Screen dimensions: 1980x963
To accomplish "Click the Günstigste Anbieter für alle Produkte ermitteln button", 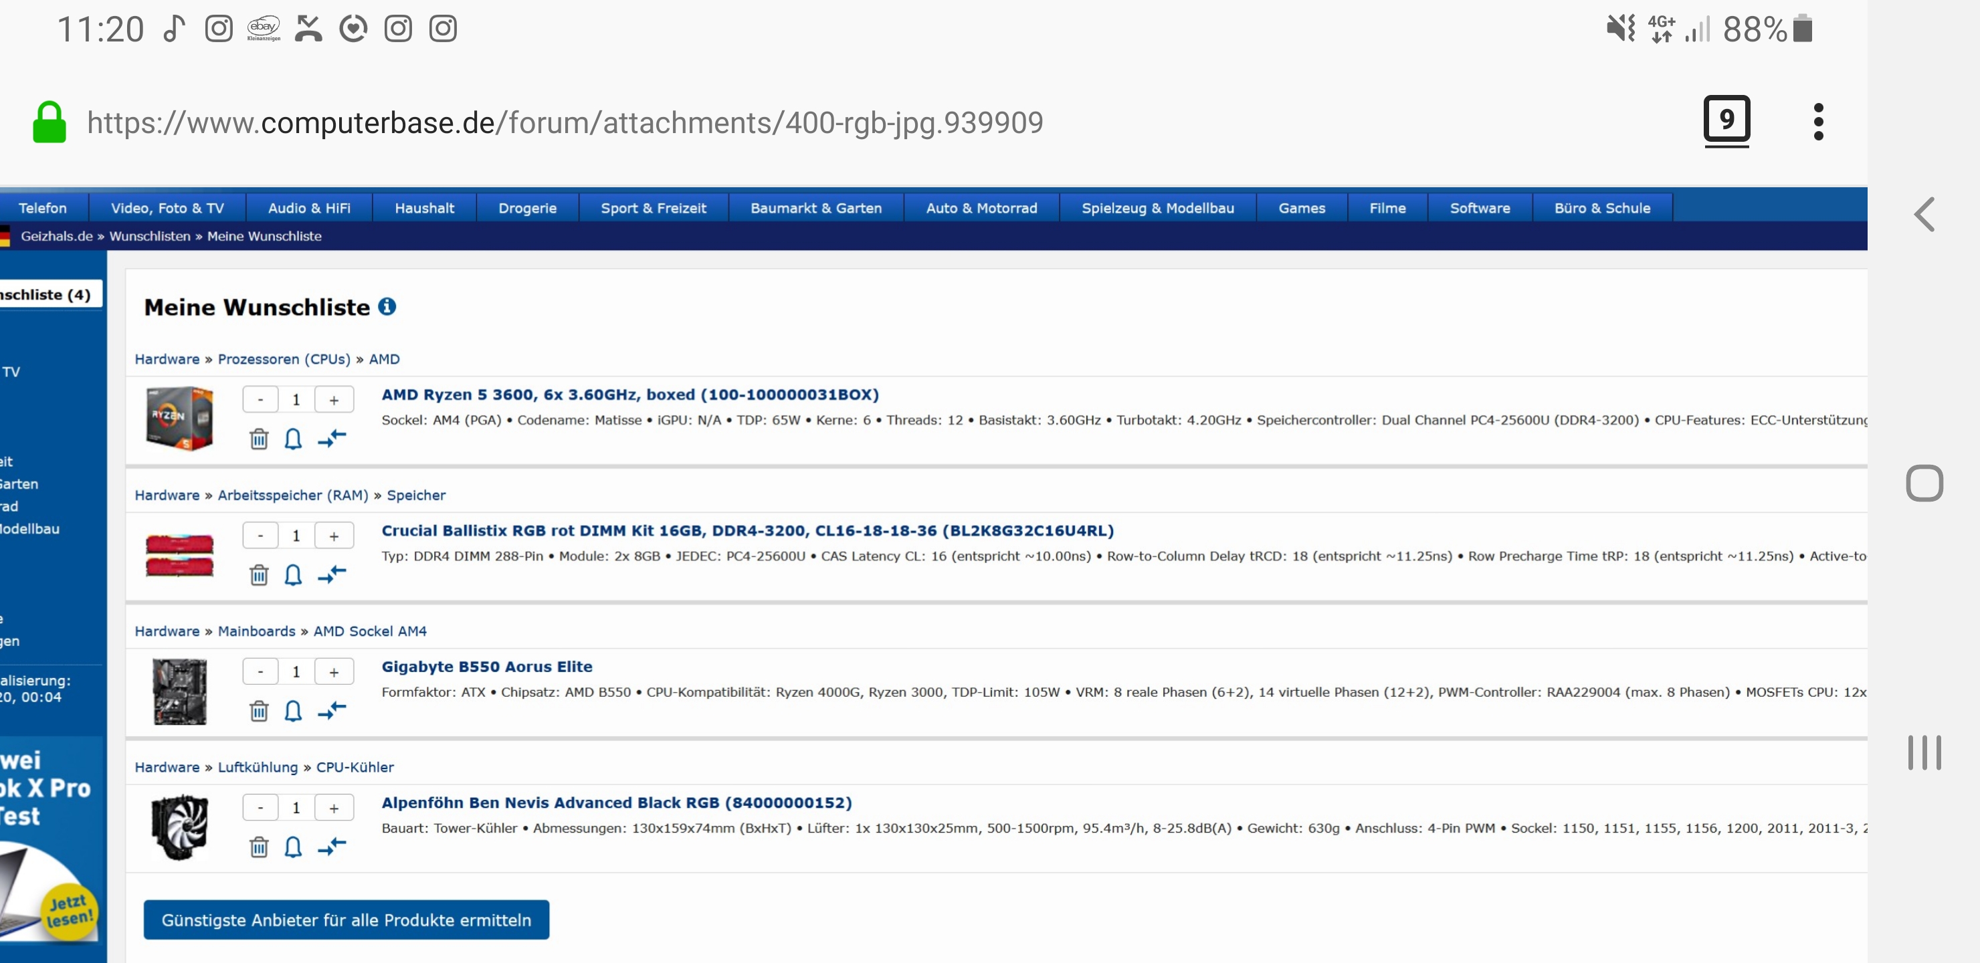I will pyautogui.click(x=346, y=919).
